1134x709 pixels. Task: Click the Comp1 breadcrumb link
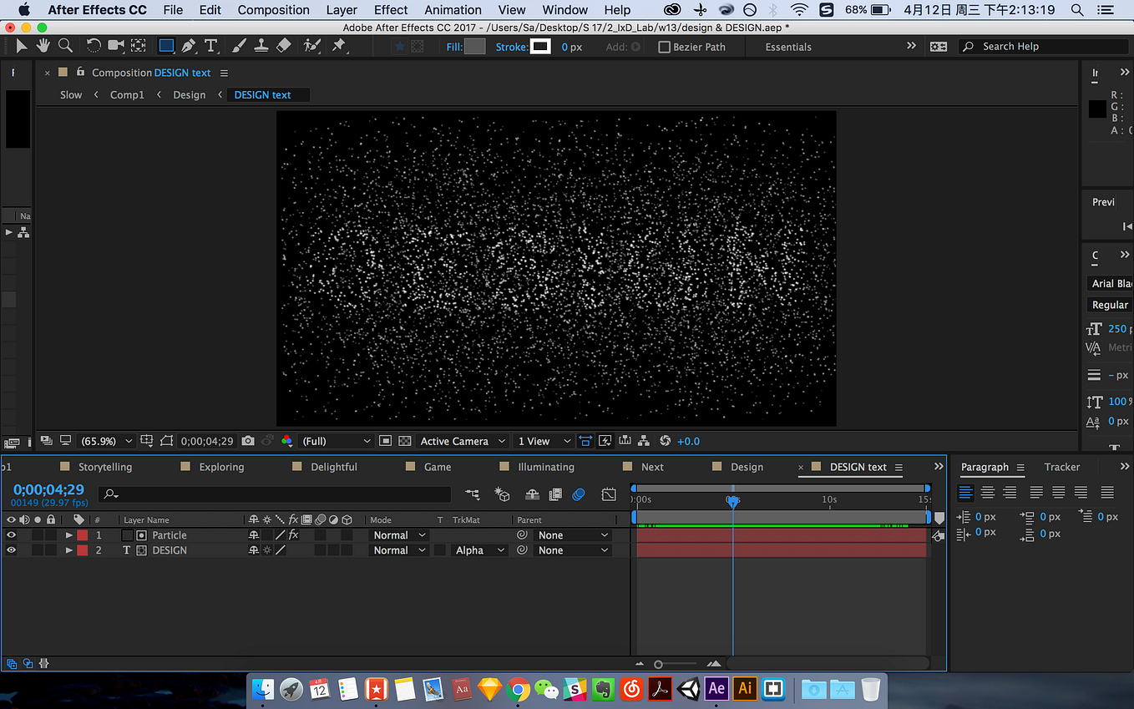point(127,95)
